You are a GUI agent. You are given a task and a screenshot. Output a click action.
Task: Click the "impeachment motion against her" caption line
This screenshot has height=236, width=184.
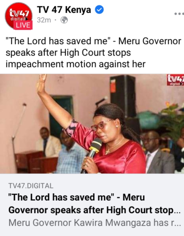pyautogui.click(x=76, y=64)
